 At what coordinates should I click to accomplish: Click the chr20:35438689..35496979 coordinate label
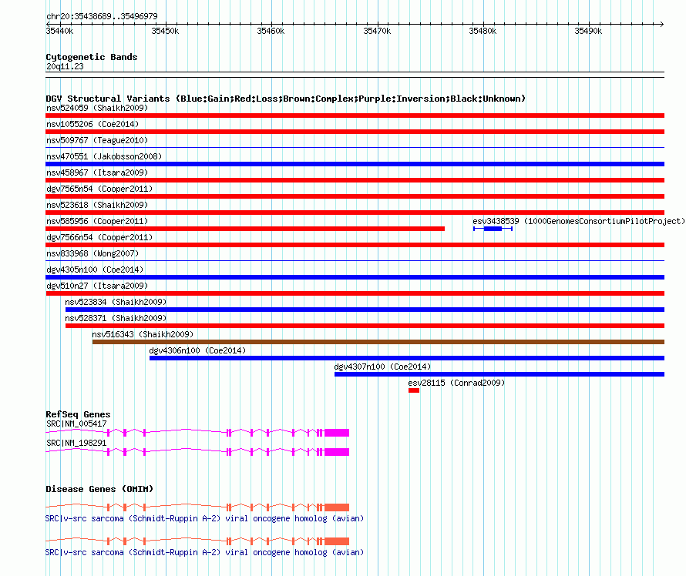(102, 16)
